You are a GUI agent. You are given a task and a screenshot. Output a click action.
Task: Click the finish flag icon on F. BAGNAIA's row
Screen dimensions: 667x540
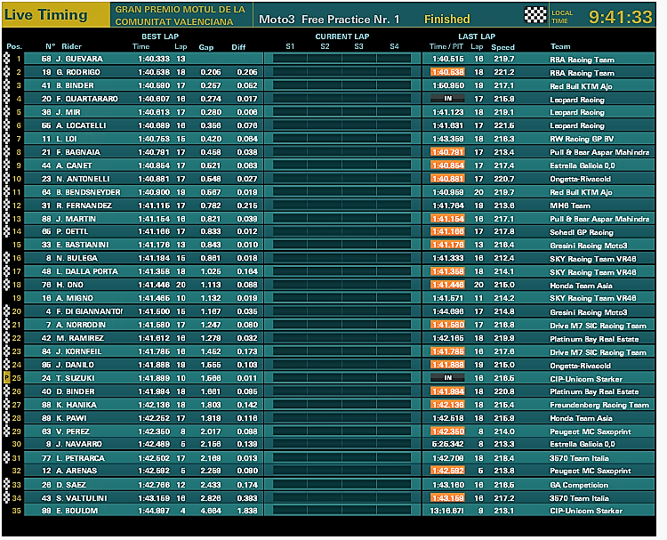pyautogui.click(x=6, y=152)
